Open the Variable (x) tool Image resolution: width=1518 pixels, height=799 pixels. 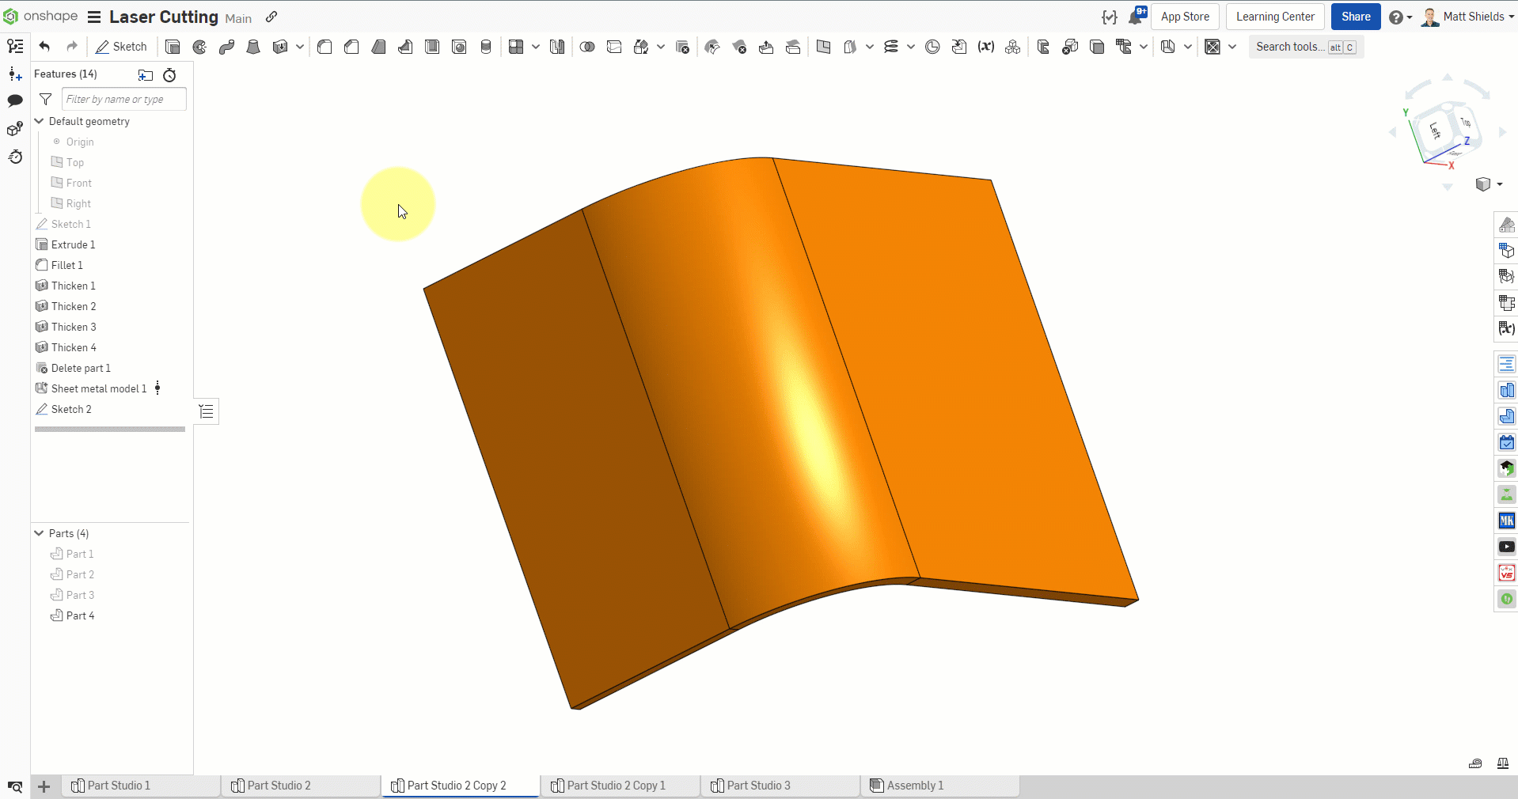click(986, 47)
